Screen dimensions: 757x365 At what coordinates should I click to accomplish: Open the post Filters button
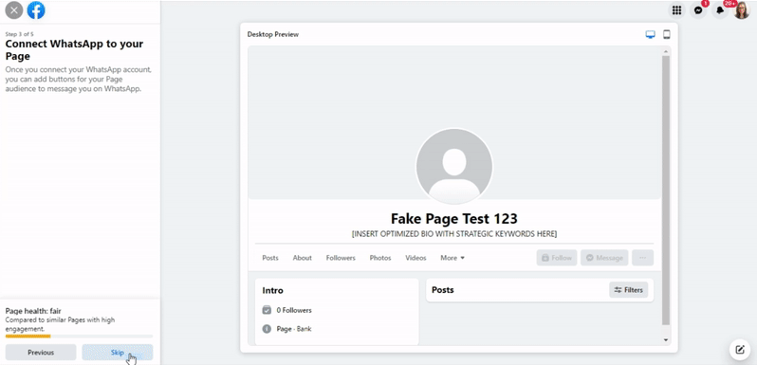click(x=629, y=290)
